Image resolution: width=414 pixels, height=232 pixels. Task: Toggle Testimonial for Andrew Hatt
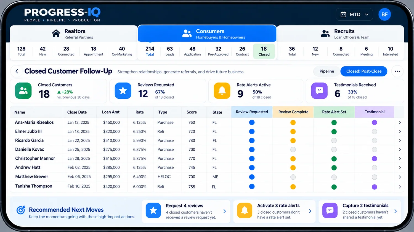pos(375,168)
